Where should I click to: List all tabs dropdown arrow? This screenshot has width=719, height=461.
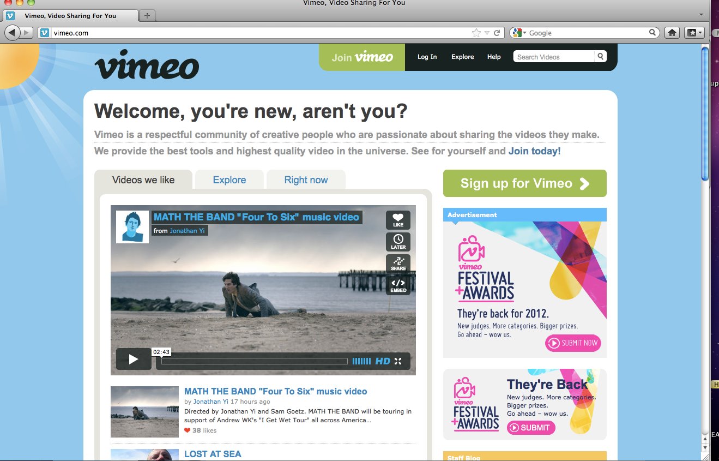(701, 15)
